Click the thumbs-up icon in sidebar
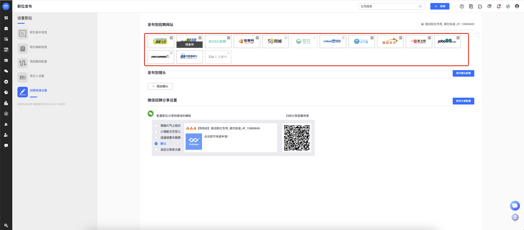This screenshot has width=524, height=230. [x=6, y=82]
